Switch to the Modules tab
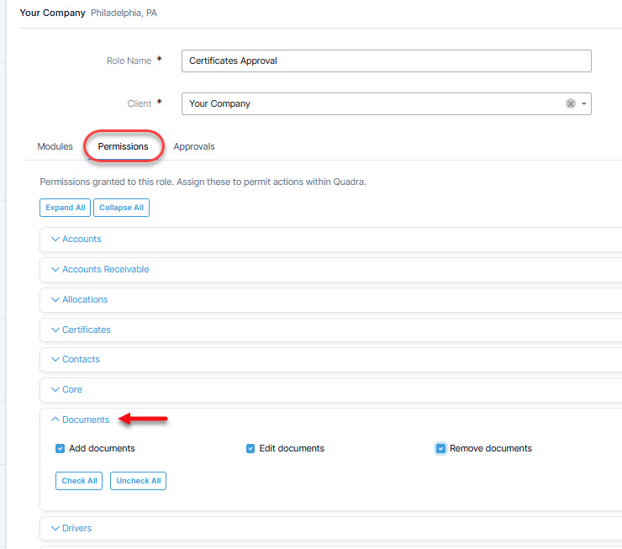This screenshot has width=622, height=549. tap(55, 146)
